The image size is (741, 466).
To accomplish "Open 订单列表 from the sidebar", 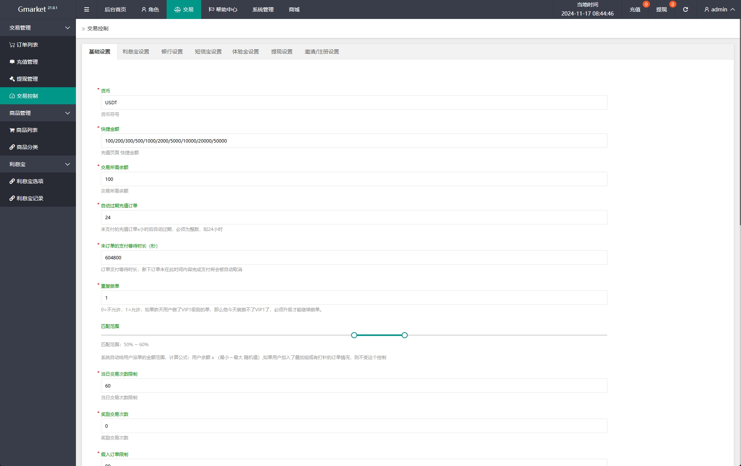I will 27,45.
